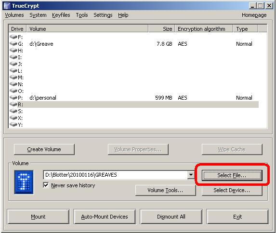The width and height of the screenshot is (276, 233).
Task: Open Volume Tools...
Action: tap(166, 190)
